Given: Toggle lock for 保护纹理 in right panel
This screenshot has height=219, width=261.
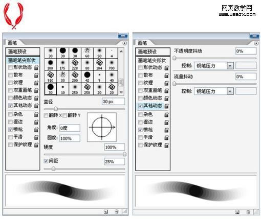Looking at the screenshot, I should pos(166,145).
